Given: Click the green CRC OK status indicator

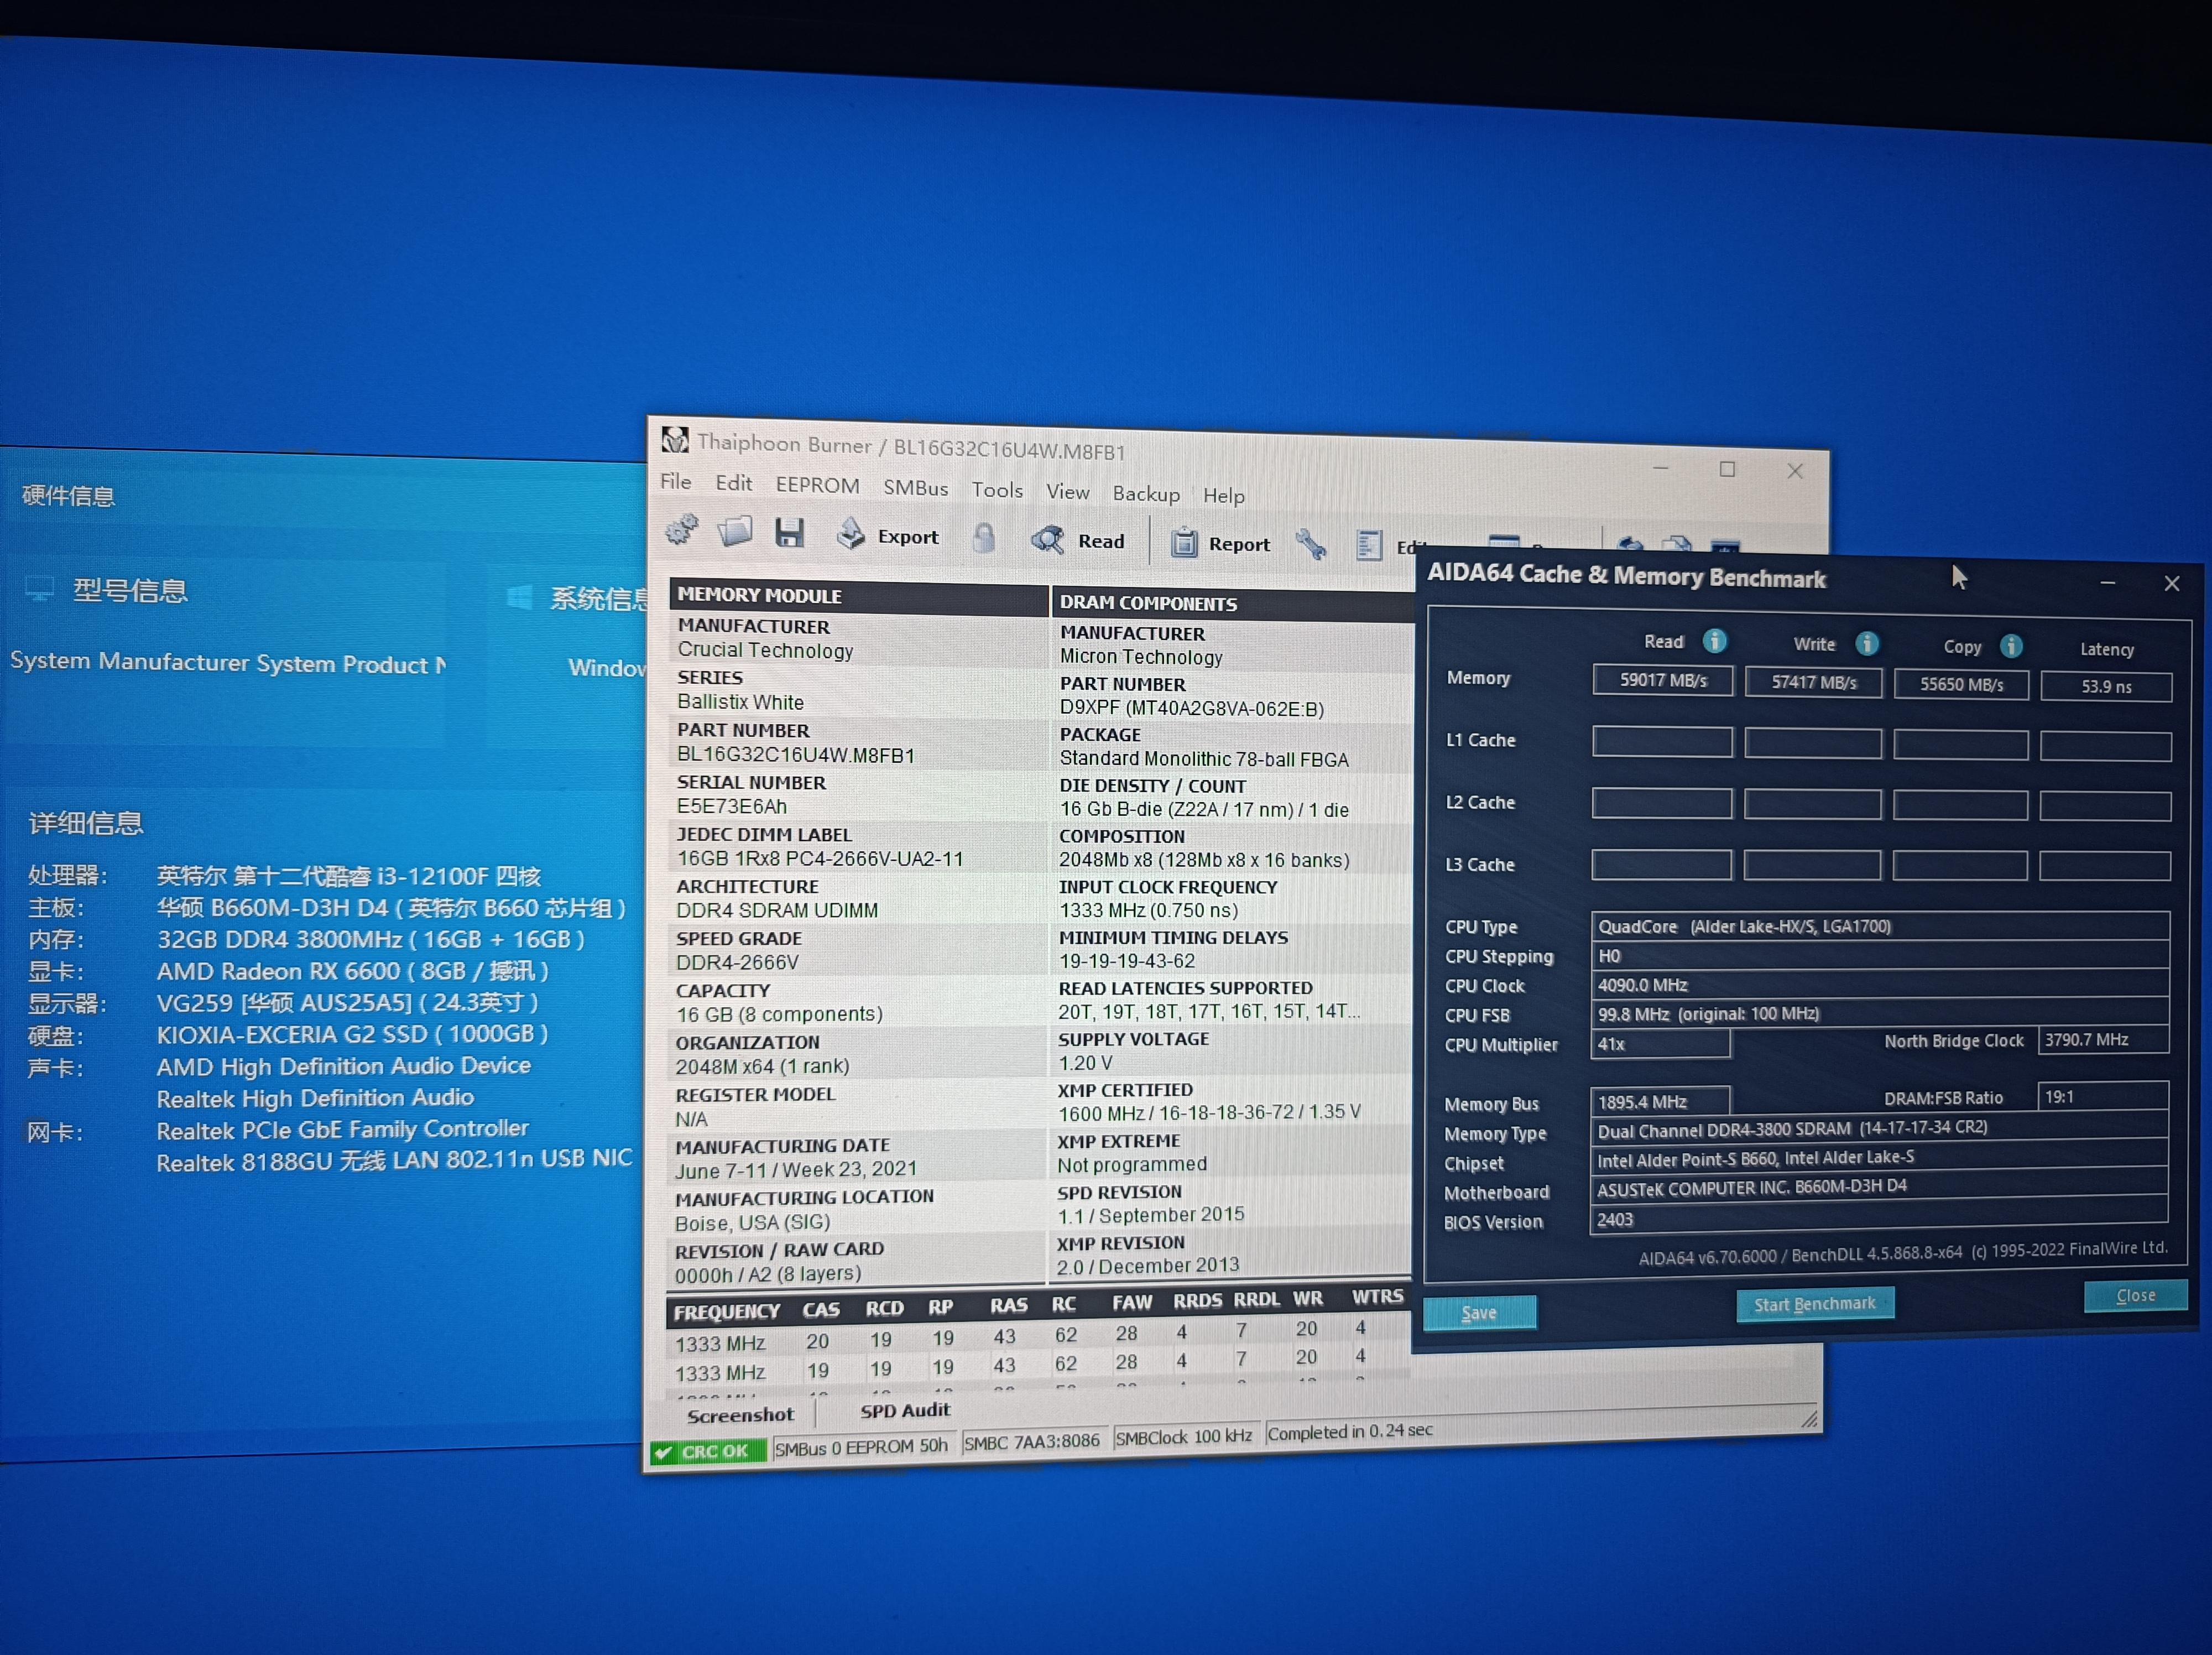Looking at the screenshot, I should (707, 1451).
